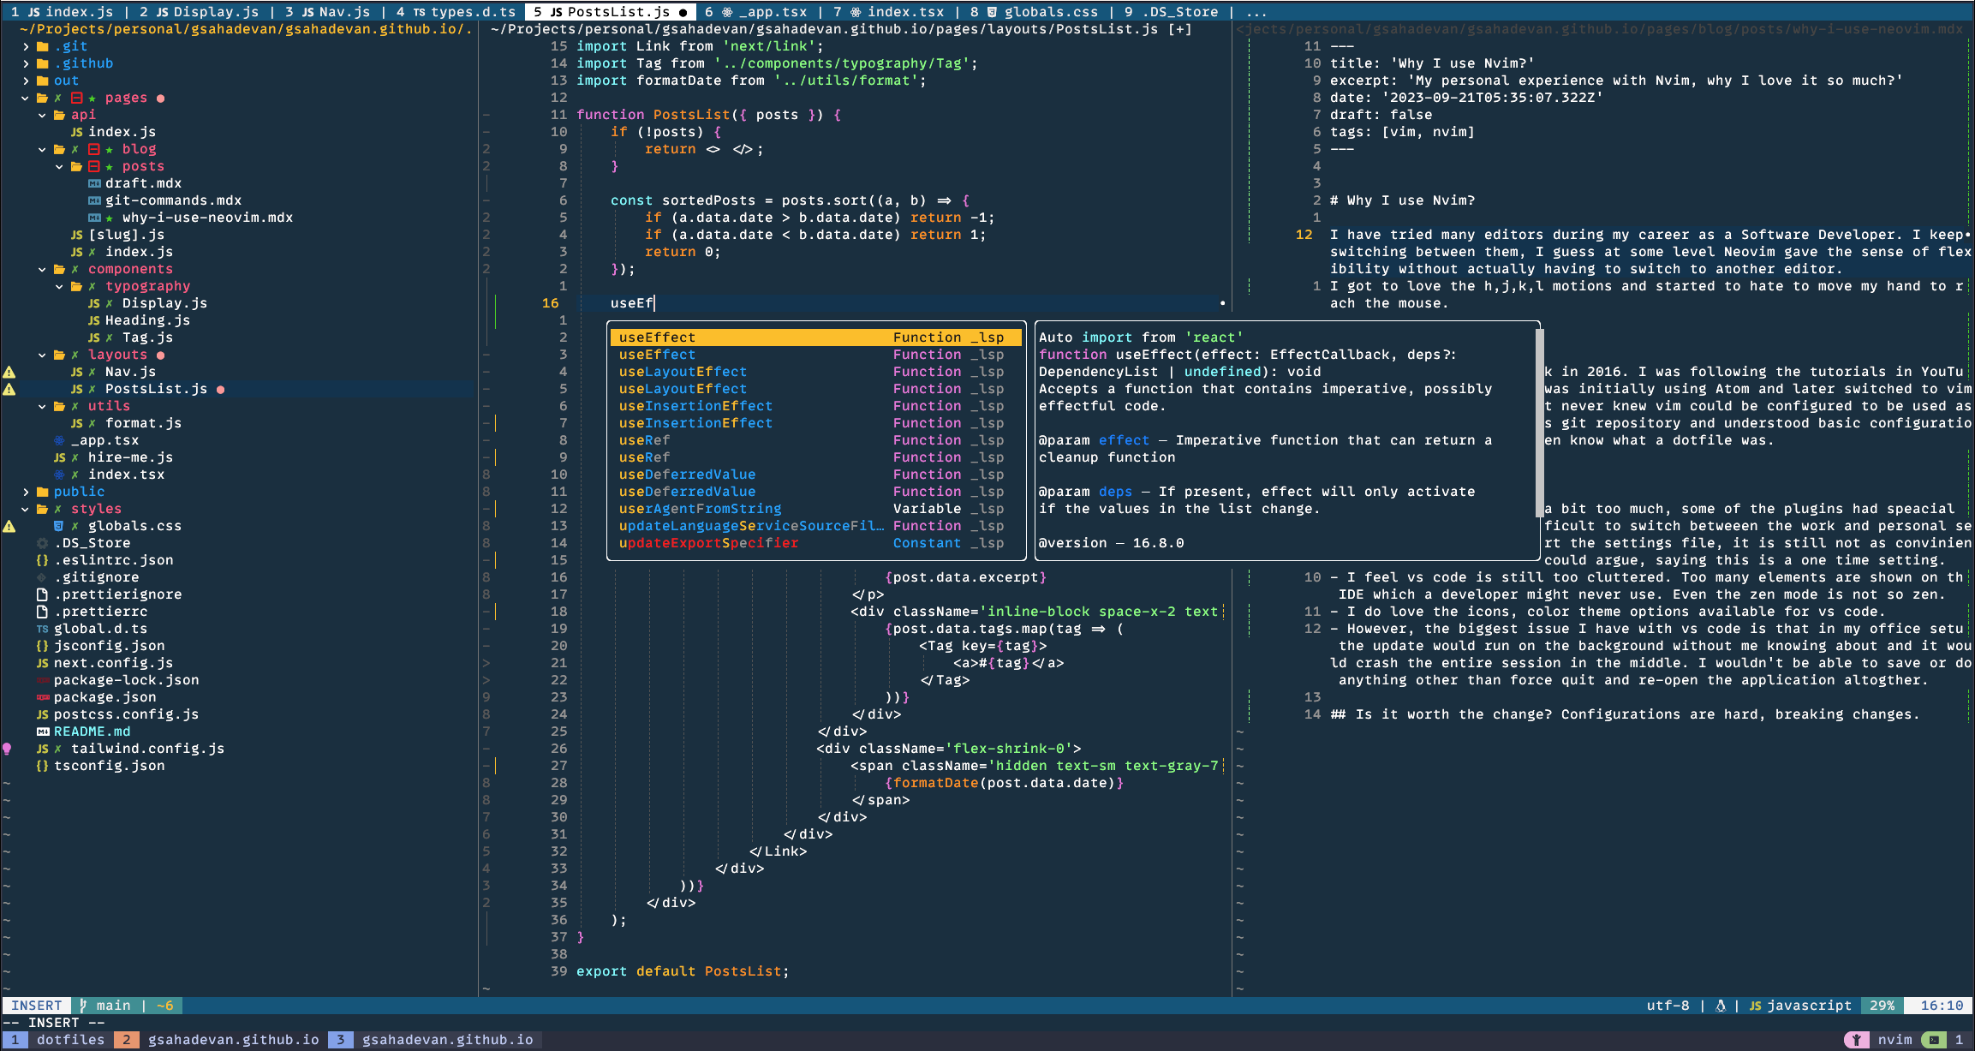Switch to buffer tab 4 types.d.ts
Screen dimensions: 1975x1051
coord(456,12)
